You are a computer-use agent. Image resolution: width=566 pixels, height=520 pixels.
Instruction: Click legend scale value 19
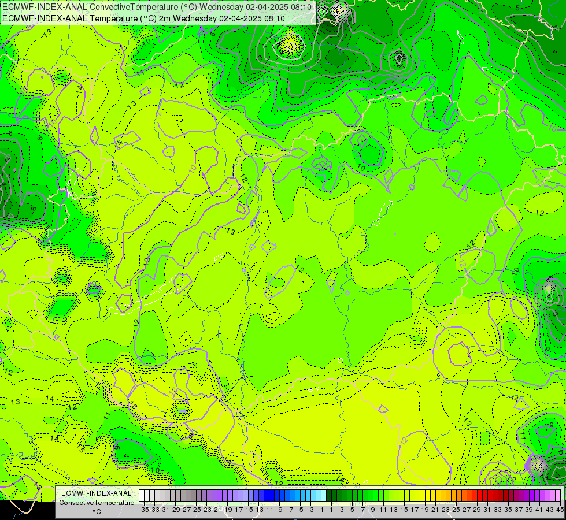(x=425, y=510)
